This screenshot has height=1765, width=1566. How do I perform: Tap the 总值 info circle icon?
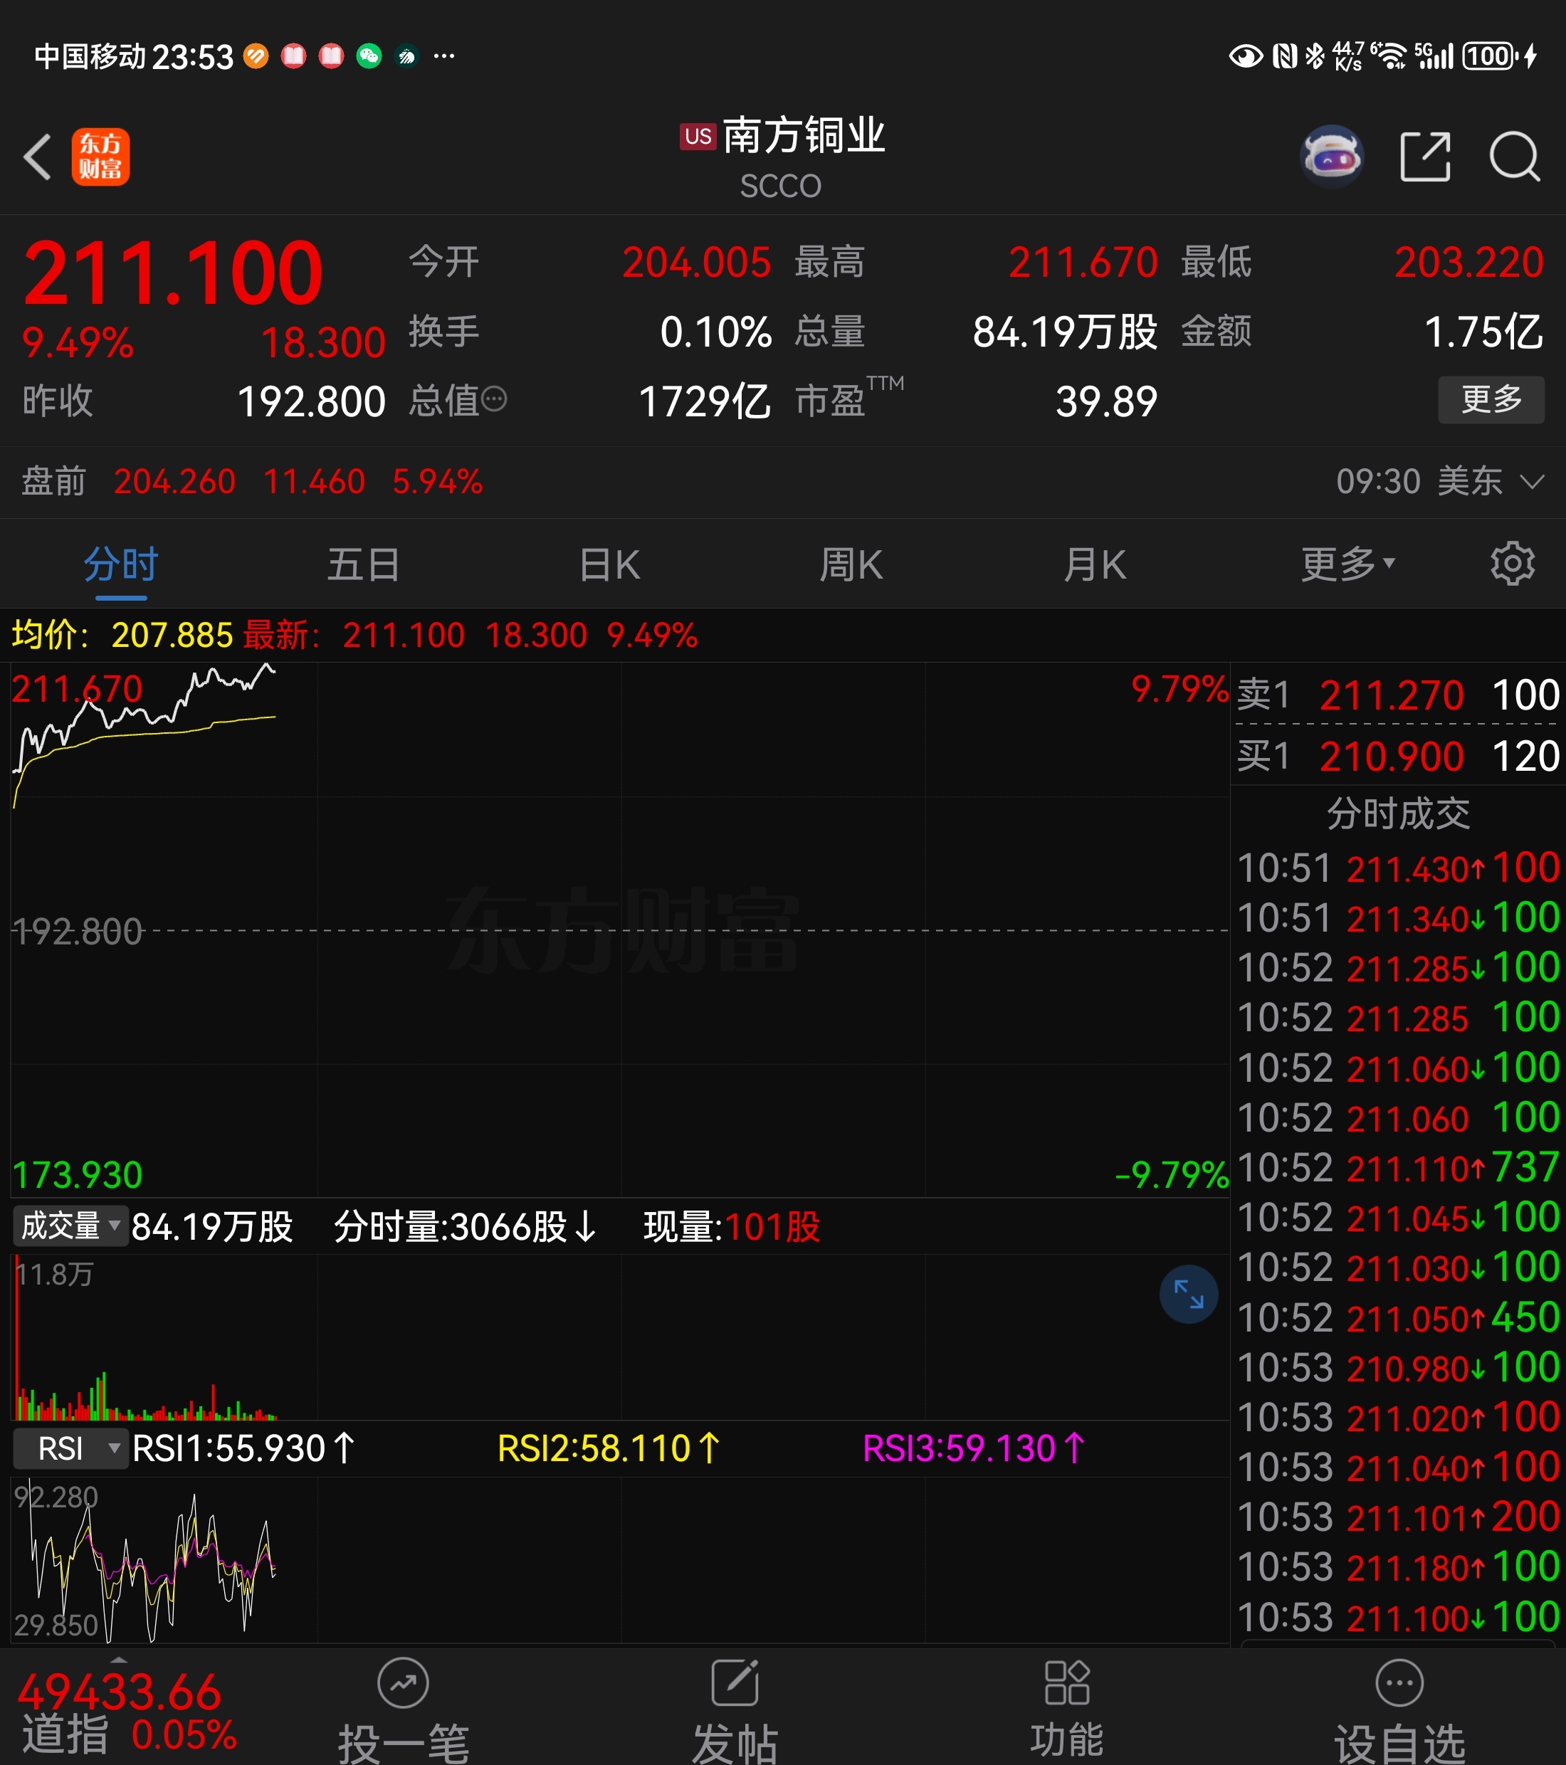tap(493, 400)
